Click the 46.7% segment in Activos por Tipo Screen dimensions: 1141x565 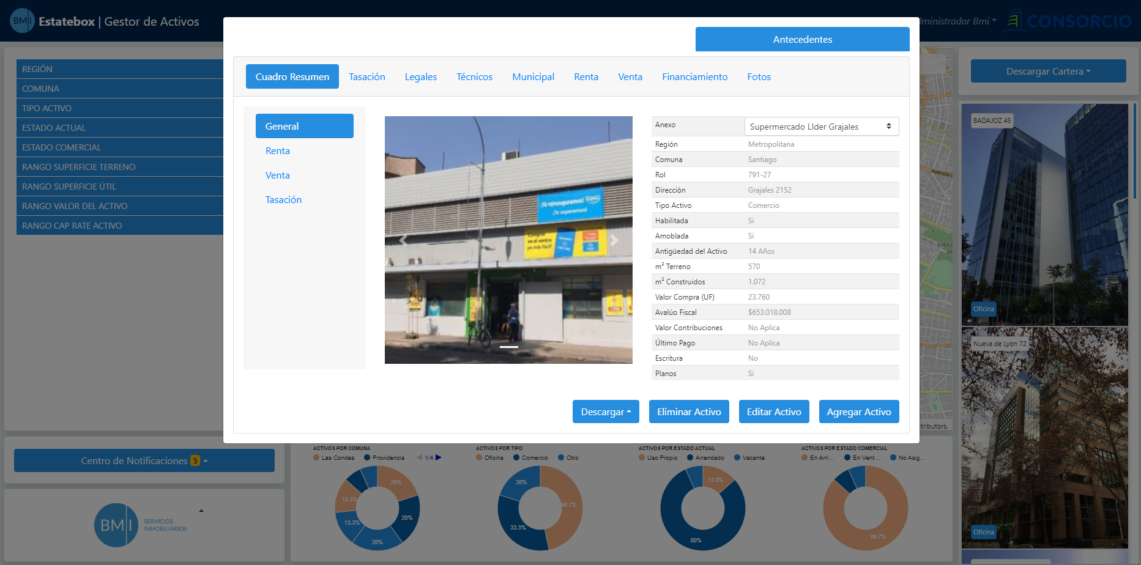[570, 505]
